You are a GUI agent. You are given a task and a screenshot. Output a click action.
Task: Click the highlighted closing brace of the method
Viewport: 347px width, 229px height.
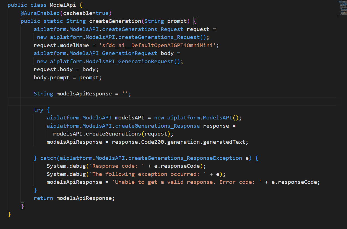click(23, 206)
